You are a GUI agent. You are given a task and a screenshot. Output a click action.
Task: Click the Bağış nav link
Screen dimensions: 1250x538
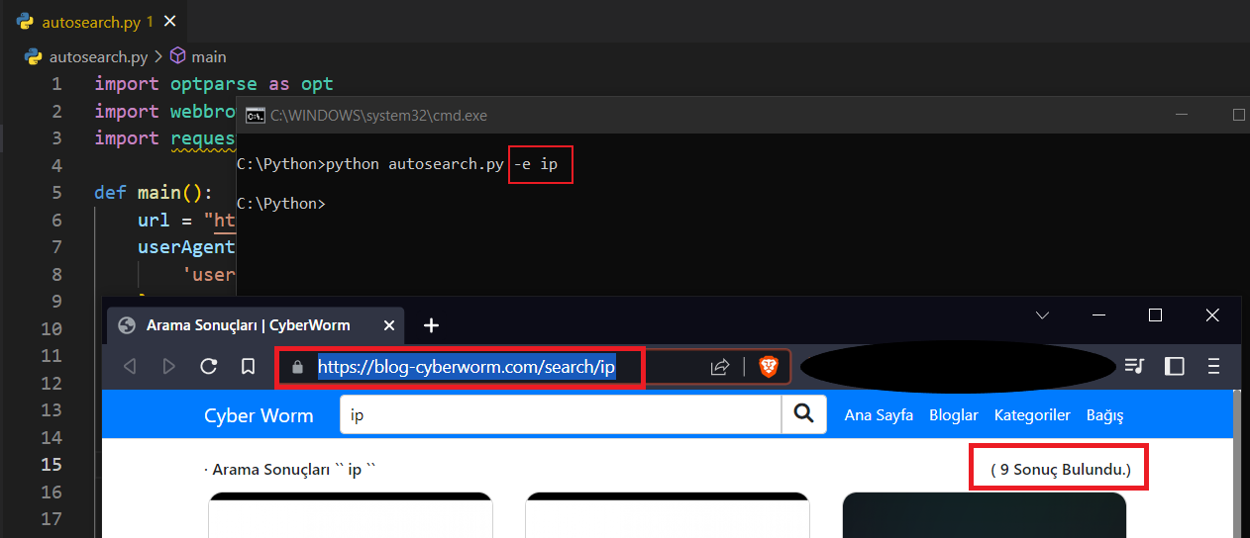[x=1104, y=415]
